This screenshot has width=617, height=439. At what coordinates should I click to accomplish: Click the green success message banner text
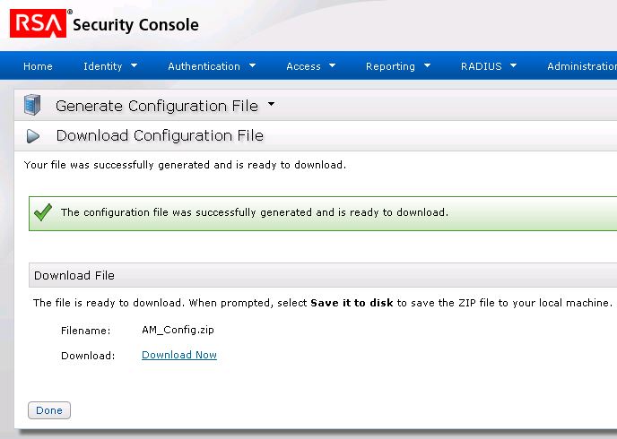tap(254, 212)
